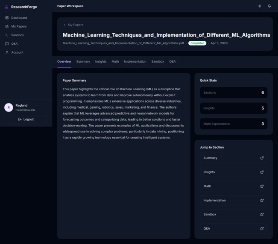Click the My Papers document icon
278x244 pixels.
pyautogui.click(x=7, y=26)
